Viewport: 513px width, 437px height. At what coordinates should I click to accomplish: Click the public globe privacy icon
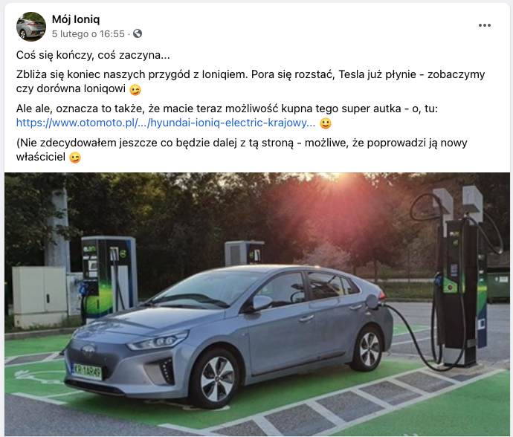pos(138,33)
